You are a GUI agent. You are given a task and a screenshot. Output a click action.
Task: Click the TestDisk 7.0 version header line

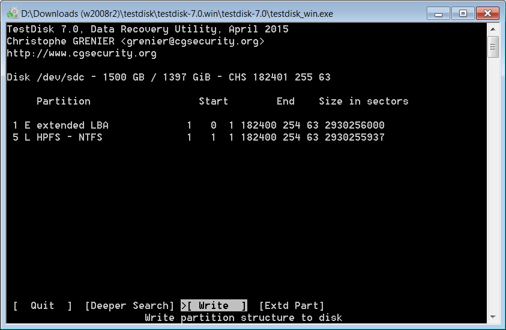pos(148,29)
